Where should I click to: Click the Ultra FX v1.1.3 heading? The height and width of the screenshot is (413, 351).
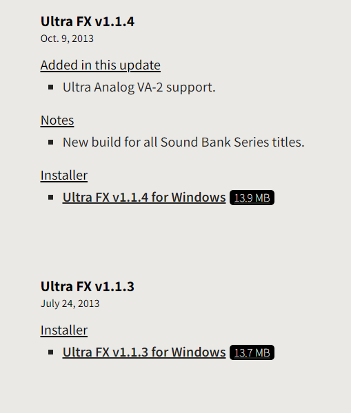(x=88, y=286)
